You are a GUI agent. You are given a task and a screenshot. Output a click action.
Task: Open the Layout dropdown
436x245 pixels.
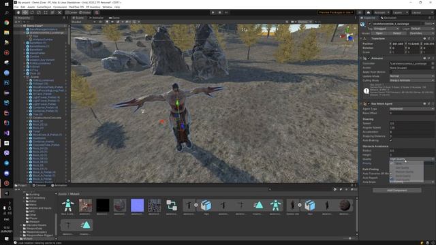pos(422,12)
